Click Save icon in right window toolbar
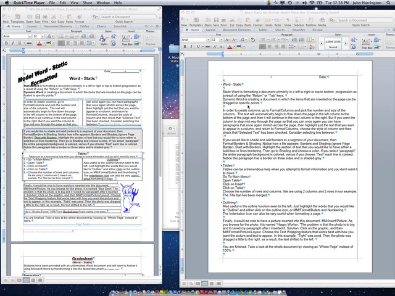395x296 pixels. click(x=216, y=20)
